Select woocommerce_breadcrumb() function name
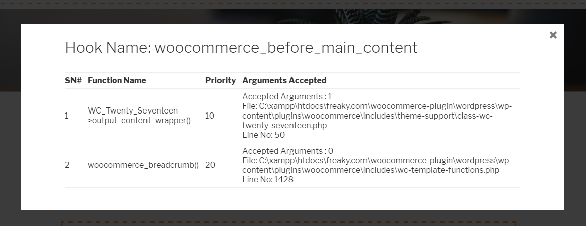The width and height of the screenshot is (586, 226). click(143, 165)
